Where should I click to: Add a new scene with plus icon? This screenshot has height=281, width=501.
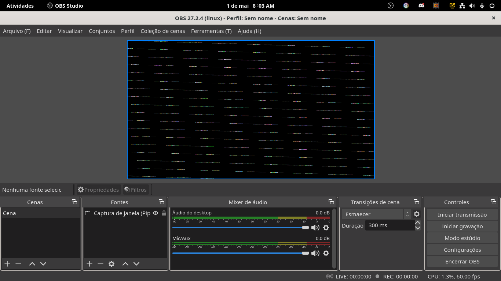coord(7,263)
